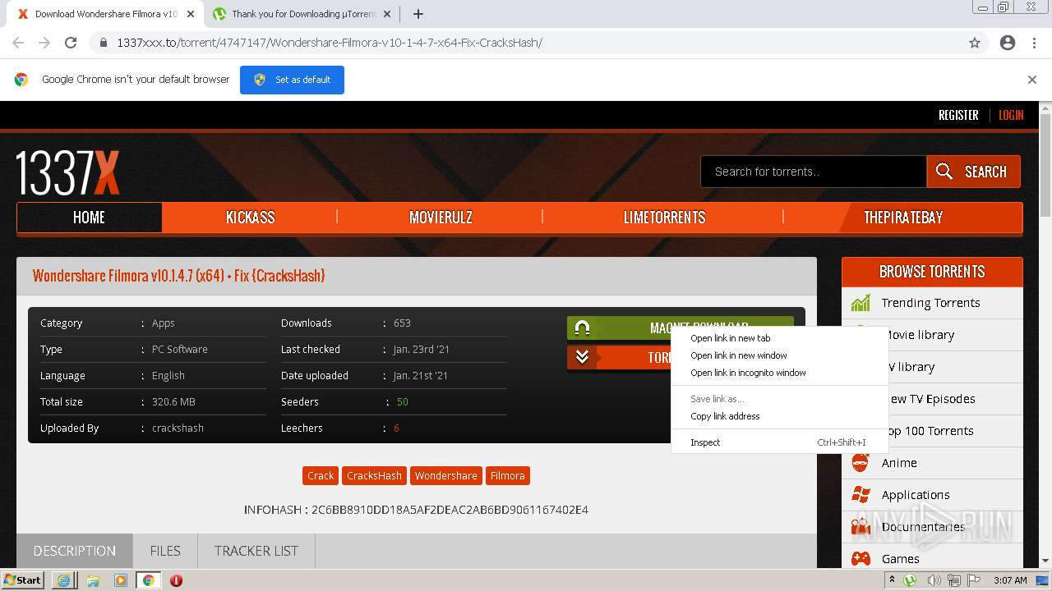Switch to the Description tab
1052x591 pixels.
point(75,551)
